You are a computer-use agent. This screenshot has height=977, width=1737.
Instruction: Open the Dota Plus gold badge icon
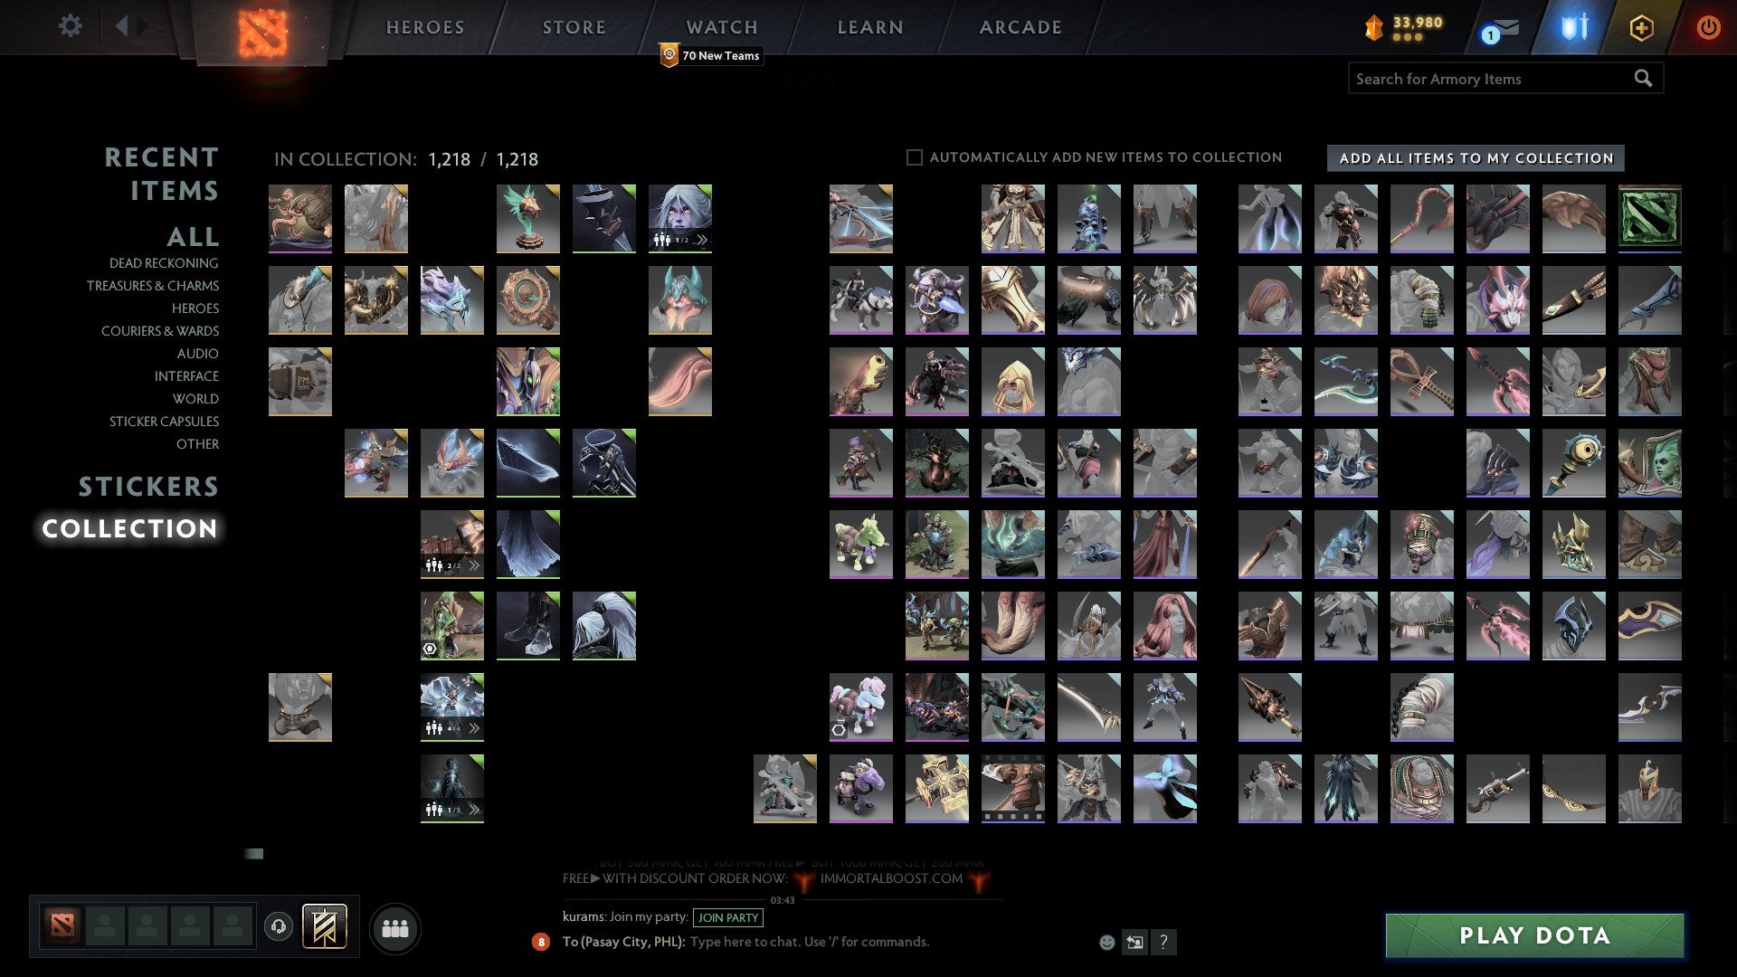[1641, 28]
